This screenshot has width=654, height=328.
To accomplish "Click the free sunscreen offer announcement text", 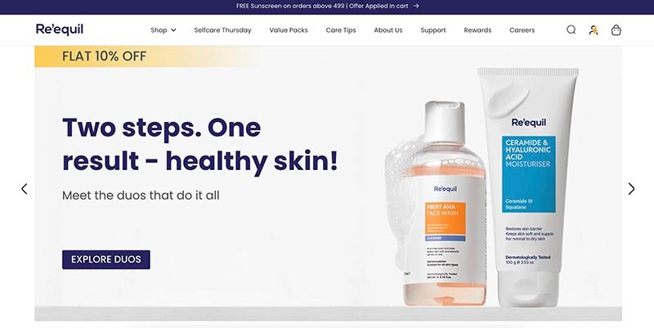I will 322,6.
